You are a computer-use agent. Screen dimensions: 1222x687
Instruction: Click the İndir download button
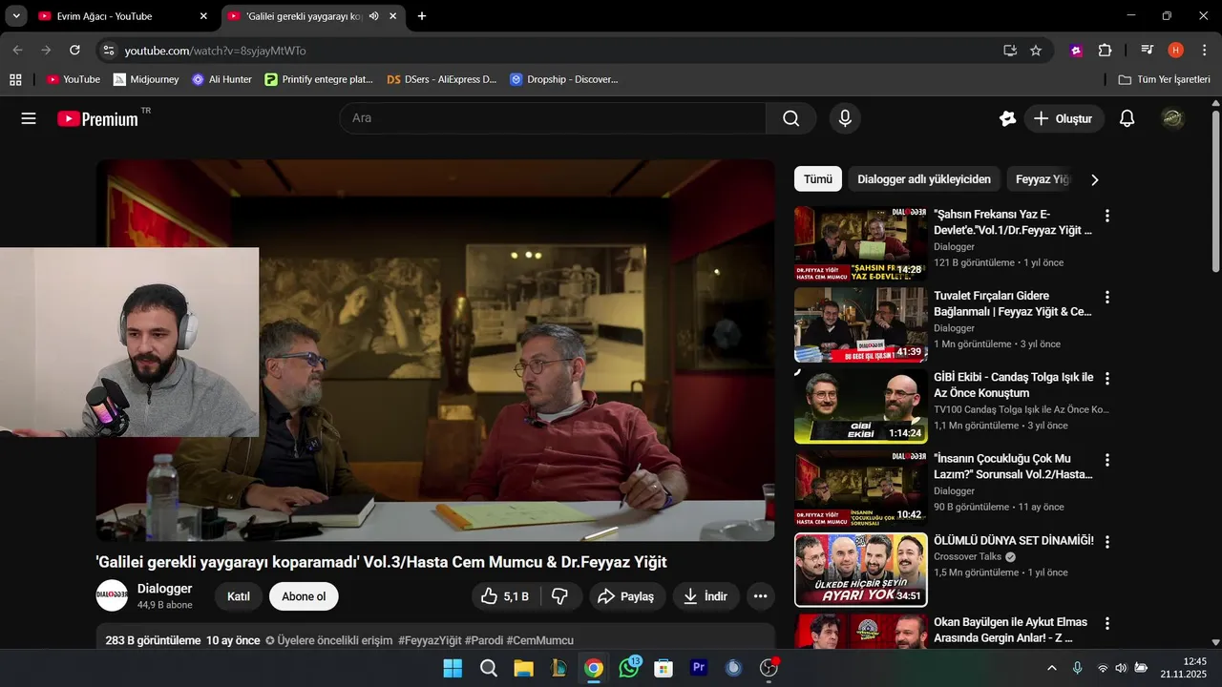706,596
